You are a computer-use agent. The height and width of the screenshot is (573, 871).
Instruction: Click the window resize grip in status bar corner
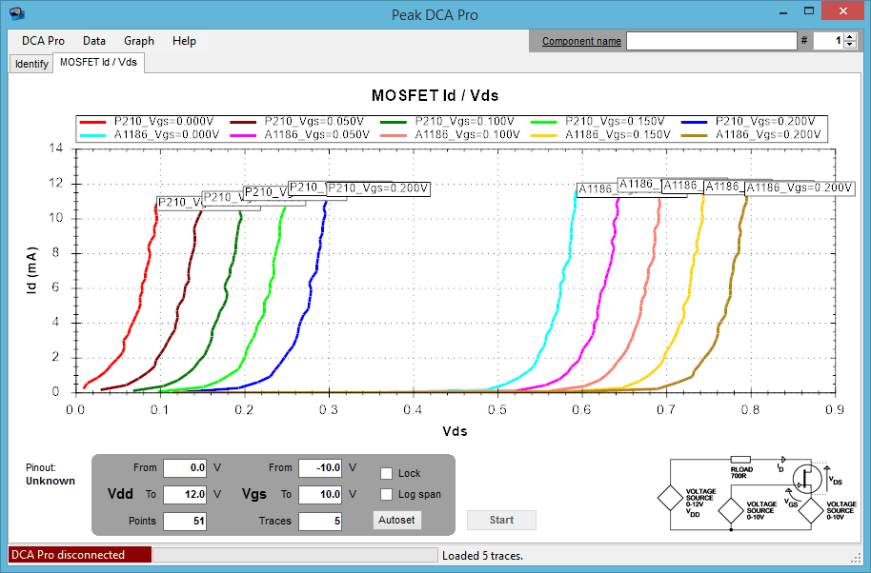coord(856,558)
